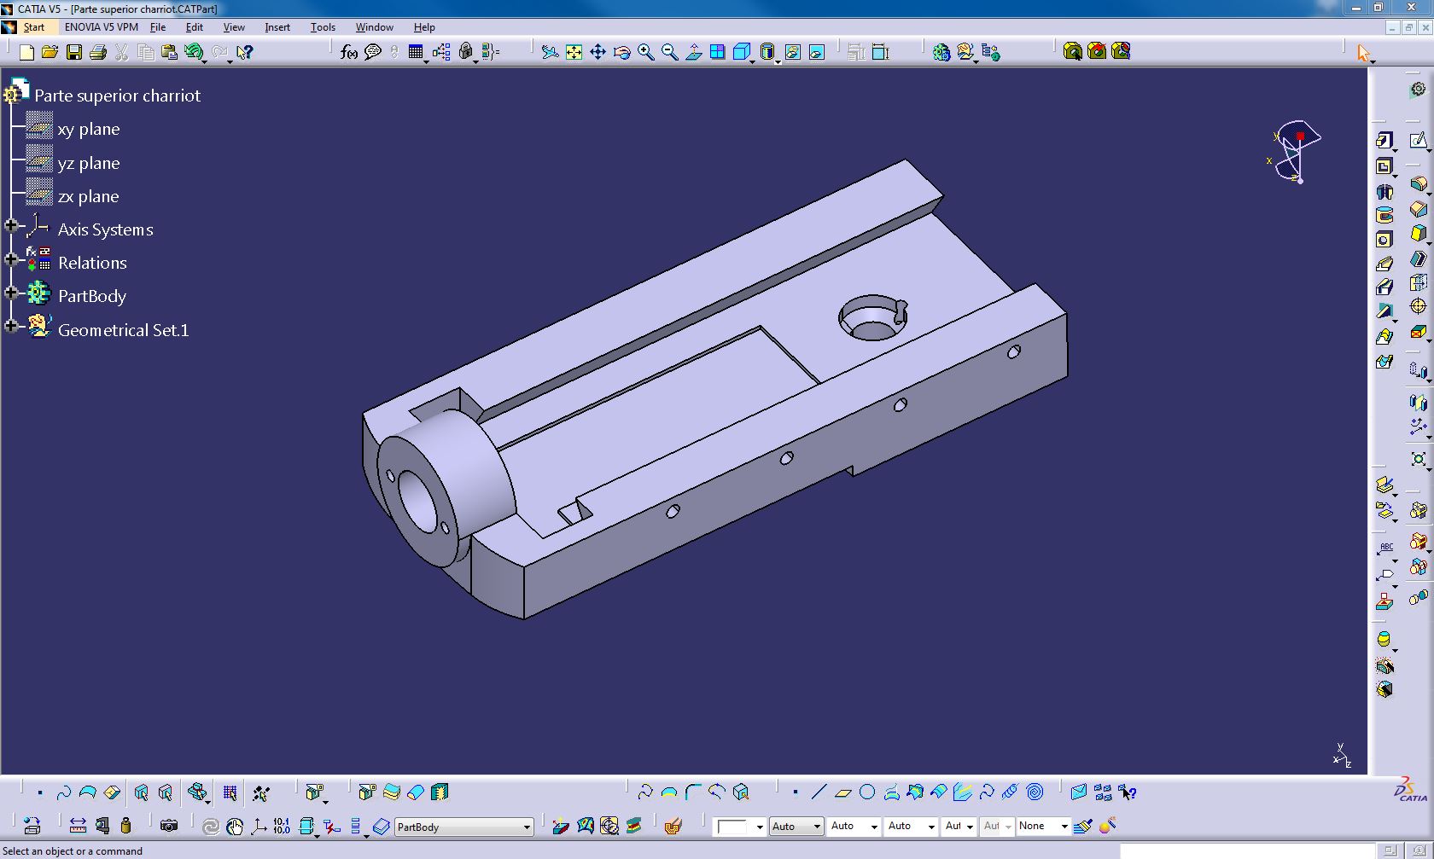The width and height of the screenshot is (1434, 859).
Task: Expand the Geometrical Set.1 node
Action: tap(11, 326)
